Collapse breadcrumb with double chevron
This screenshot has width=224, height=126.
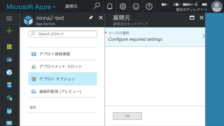(x=54, y=7)
